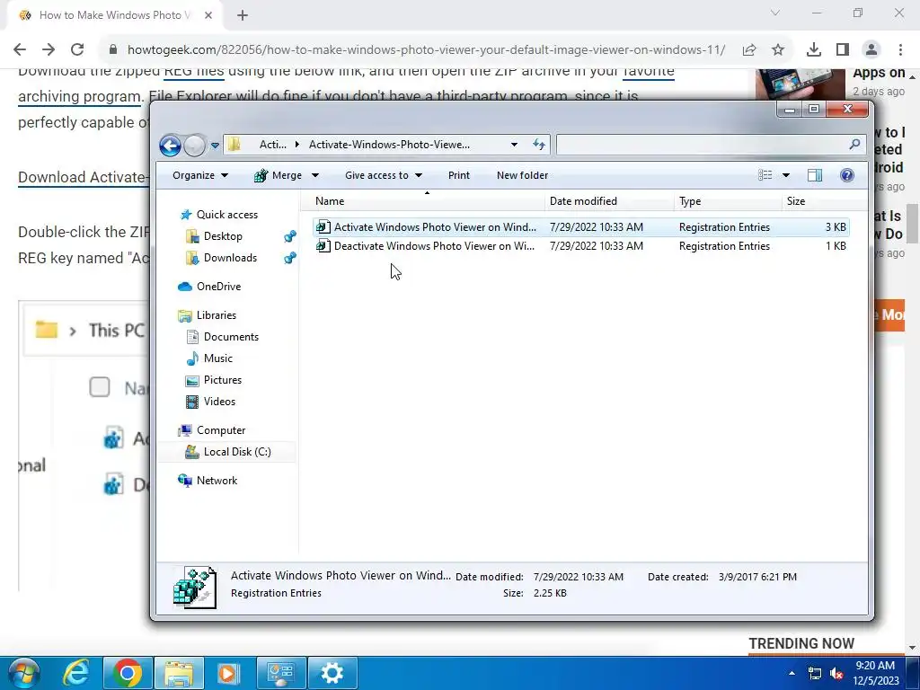Open a new Chrome tab
Image resolution: width=920 pixels, height=690 pixels.
(243, 16)
